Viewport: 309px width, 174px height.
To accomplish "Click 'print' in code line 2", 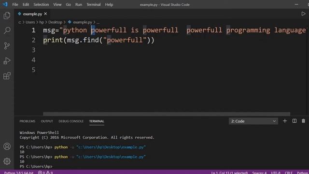I will 53,40.
